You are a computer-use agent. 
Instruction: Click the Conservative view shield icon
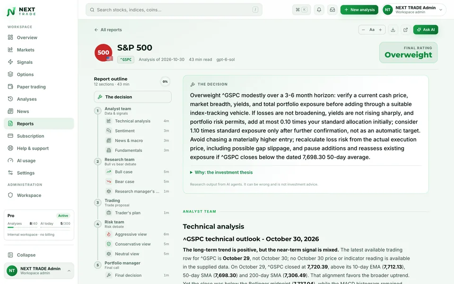click(109, 244)
